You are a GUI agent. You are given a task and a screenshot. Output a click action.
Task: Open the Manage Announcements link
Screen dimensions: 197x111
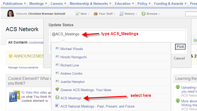(23, 67)
